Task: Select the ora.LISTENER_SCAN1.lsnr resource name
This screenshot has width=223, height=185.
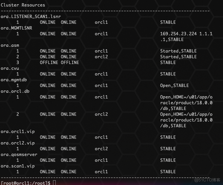Action: (x=30, y=16)
